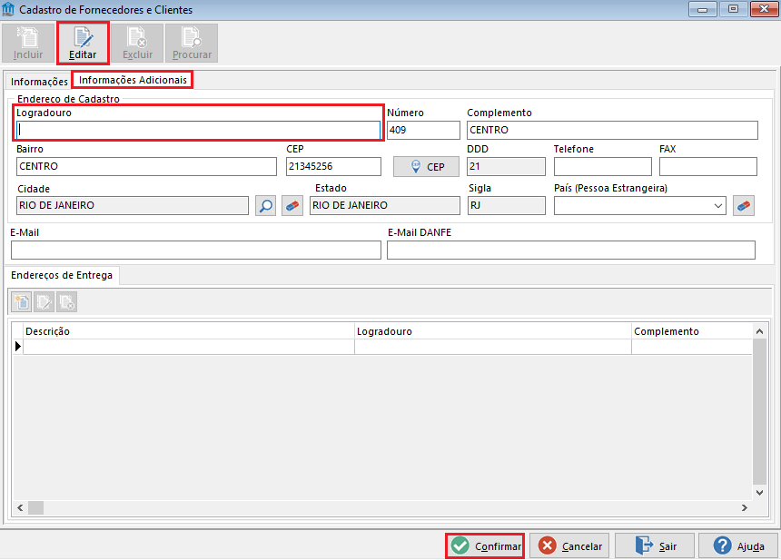Click the Número field with 409
Viewport: 781px width, 560px height.
click(x=423, y=130)
